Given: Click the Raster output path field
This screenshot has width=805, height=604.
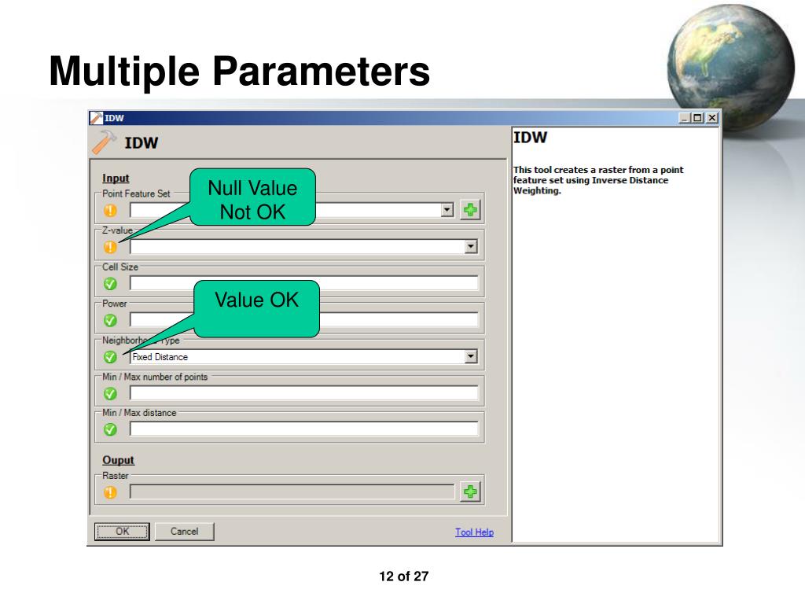Looking at the screenshot, I should pos(292,492).
